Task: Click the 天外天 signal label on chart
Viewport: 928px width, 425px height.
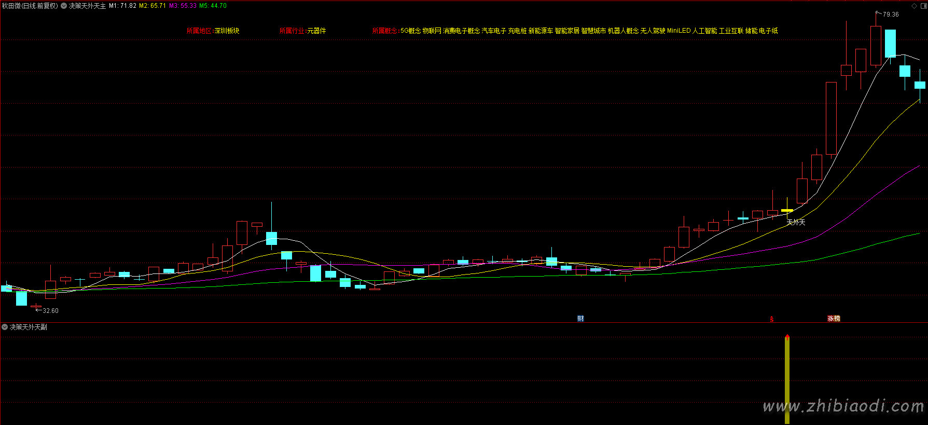Action: (x=796, y=222)
